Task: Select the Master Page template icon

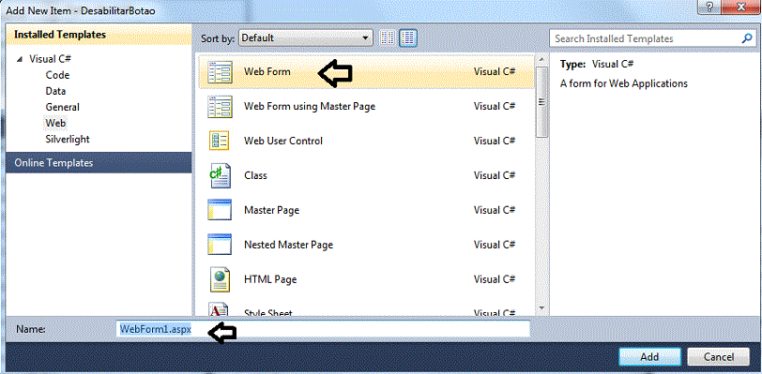Action: point(220,210)
